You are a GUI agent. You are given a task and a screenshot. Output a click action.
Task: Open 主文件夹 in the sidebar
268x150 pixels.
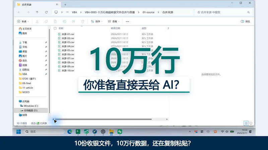coord(25,29)
